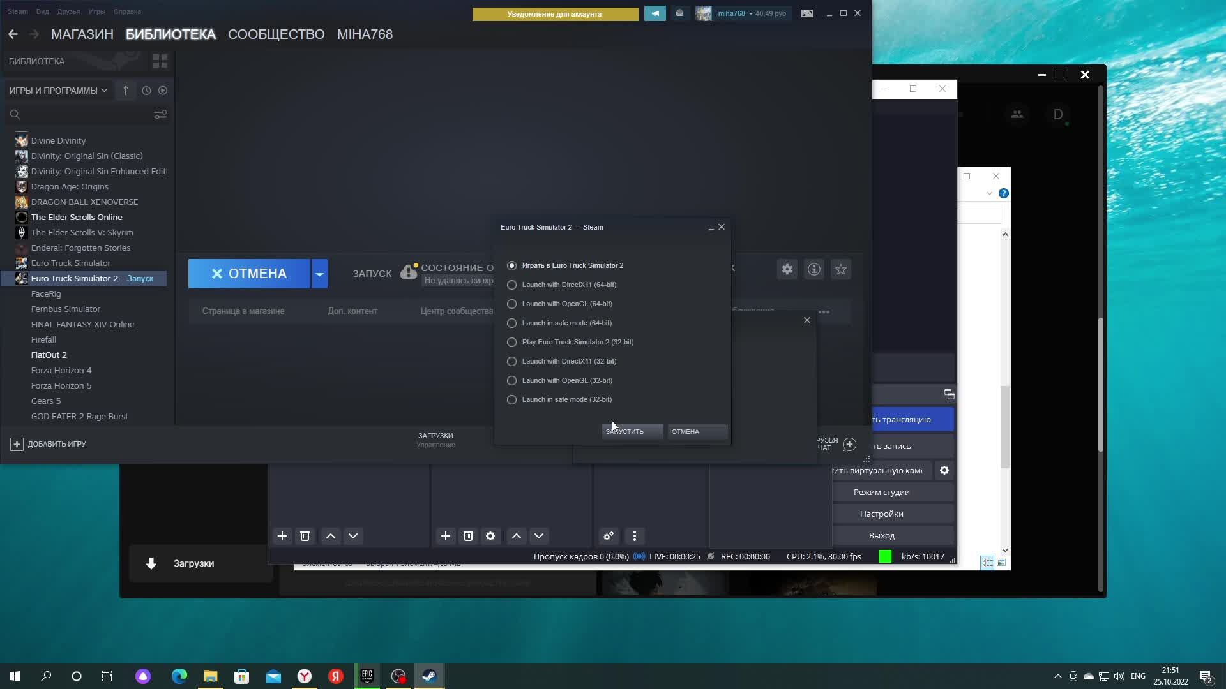
Task: Open Steam announcements megaphone icon
Action: [655, 13]
